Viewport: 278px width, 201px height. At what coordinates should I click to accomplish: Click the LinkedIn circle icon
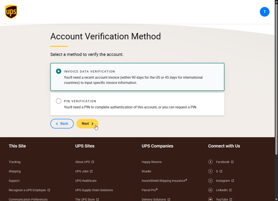click(210, 190)
